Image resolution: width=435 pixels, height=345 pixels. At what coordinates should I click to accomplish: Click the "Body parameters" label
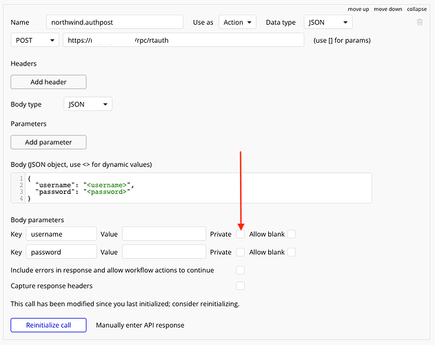point(37,220)
